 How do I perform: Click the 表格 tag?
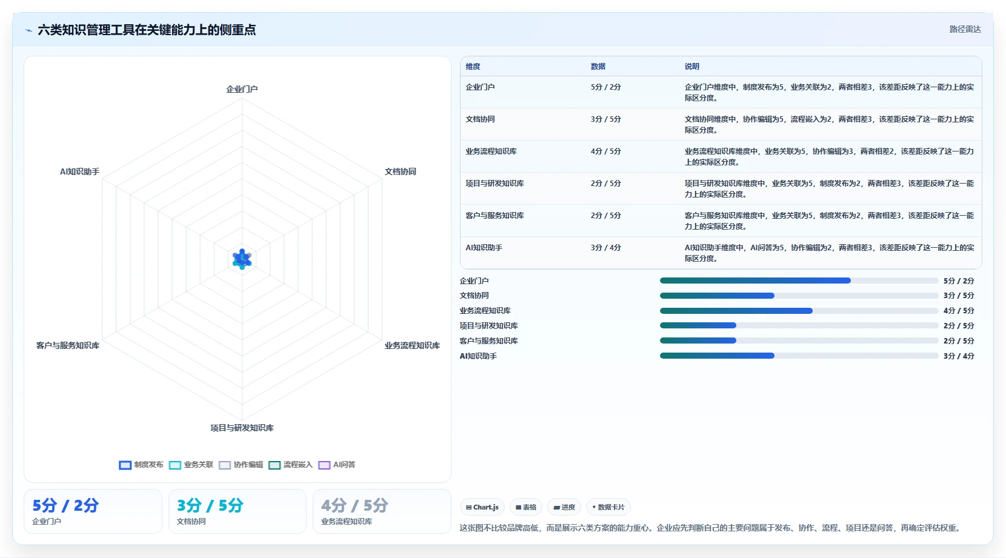pos(526,507)
